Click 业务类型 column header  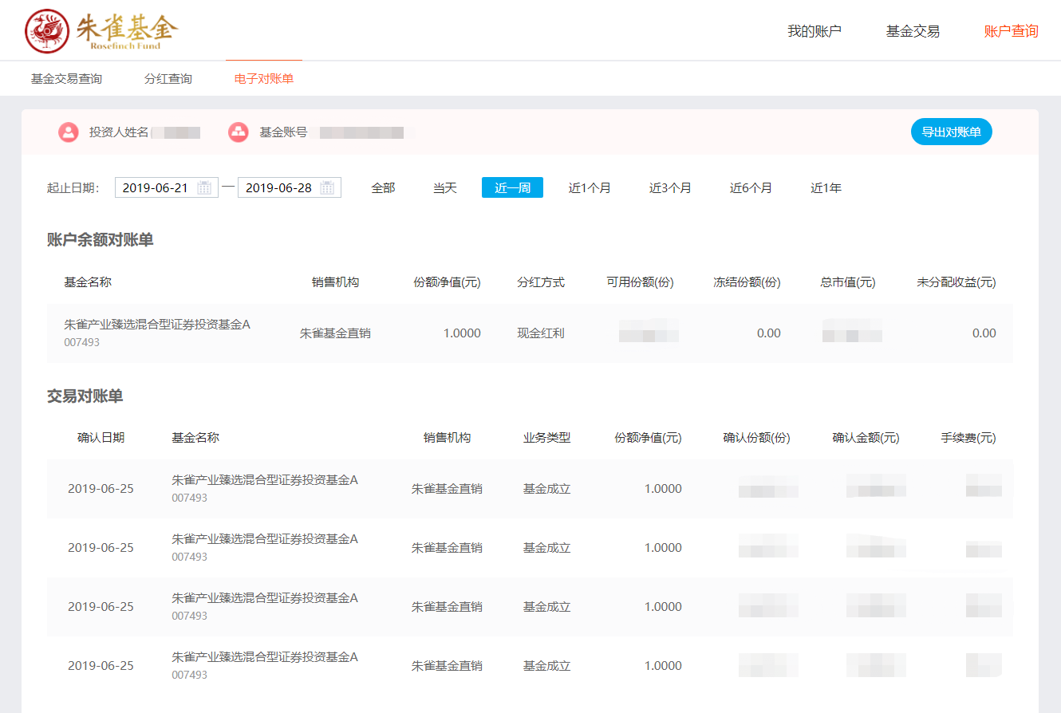click(x=546, y=438)
